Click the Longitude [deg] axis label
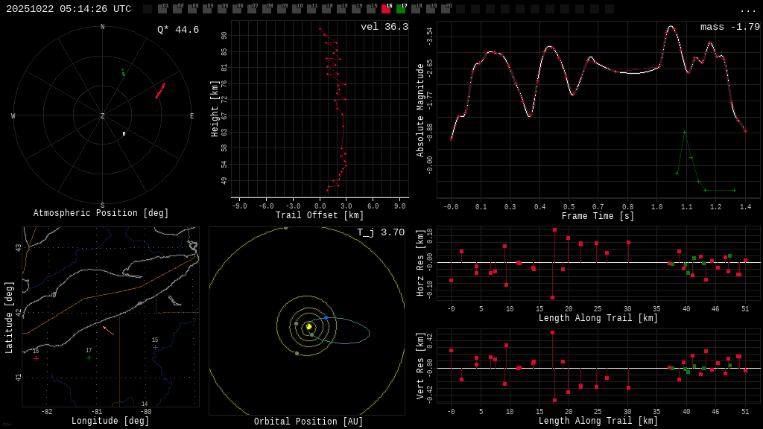Image resolution: width=763 pixels, height=429 pixels. pos(110,420)
